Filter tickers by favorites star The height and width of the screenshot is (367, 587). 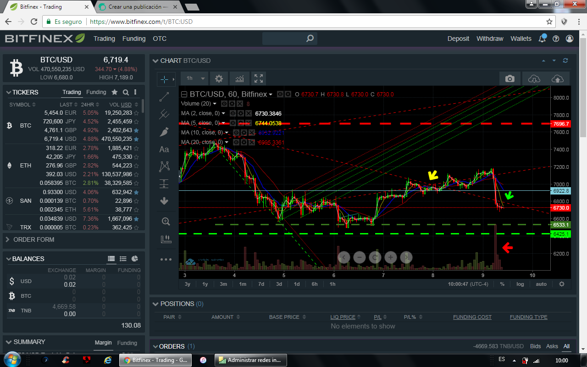pyautogui.click(x=115, y=92)
